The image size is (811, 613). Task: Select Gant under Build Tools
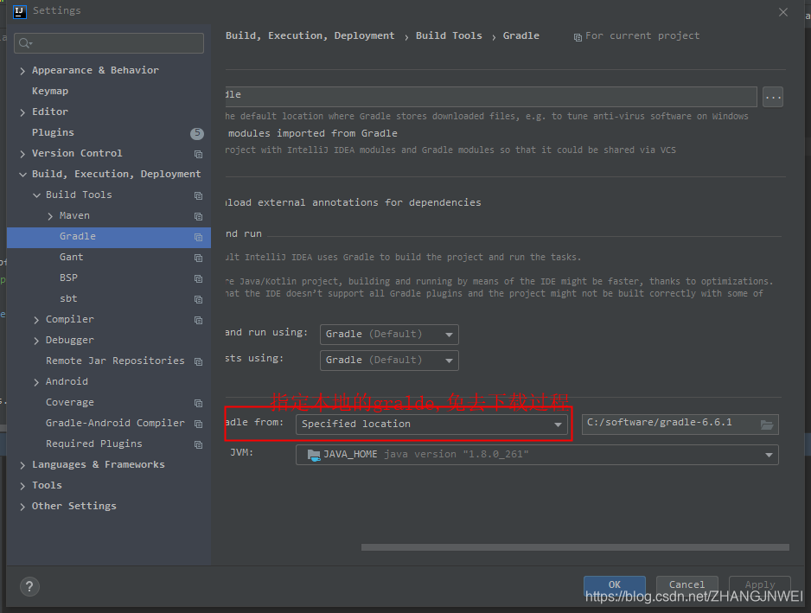pyautogui.click(x=71, y=257)
